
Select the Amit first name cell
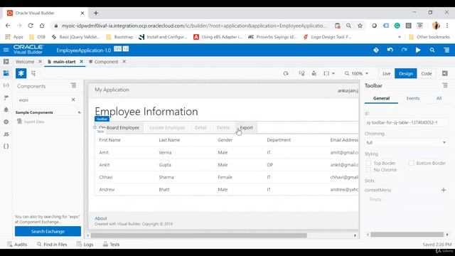click(x=104, y=152)
